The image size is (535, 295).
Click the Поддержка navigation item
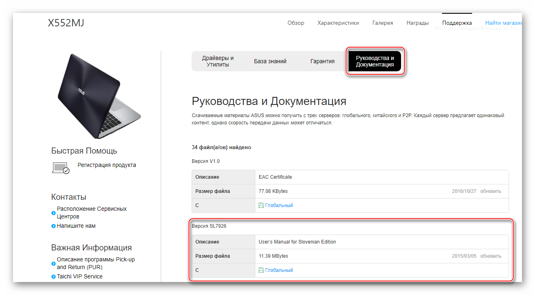[x=457, y=23]
